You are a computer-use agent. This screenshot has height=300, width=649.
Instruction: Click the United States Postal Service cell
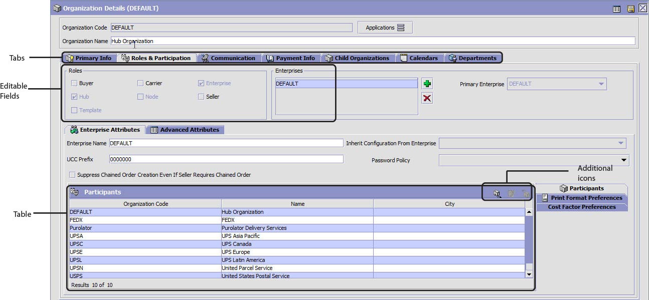point(297,275)
